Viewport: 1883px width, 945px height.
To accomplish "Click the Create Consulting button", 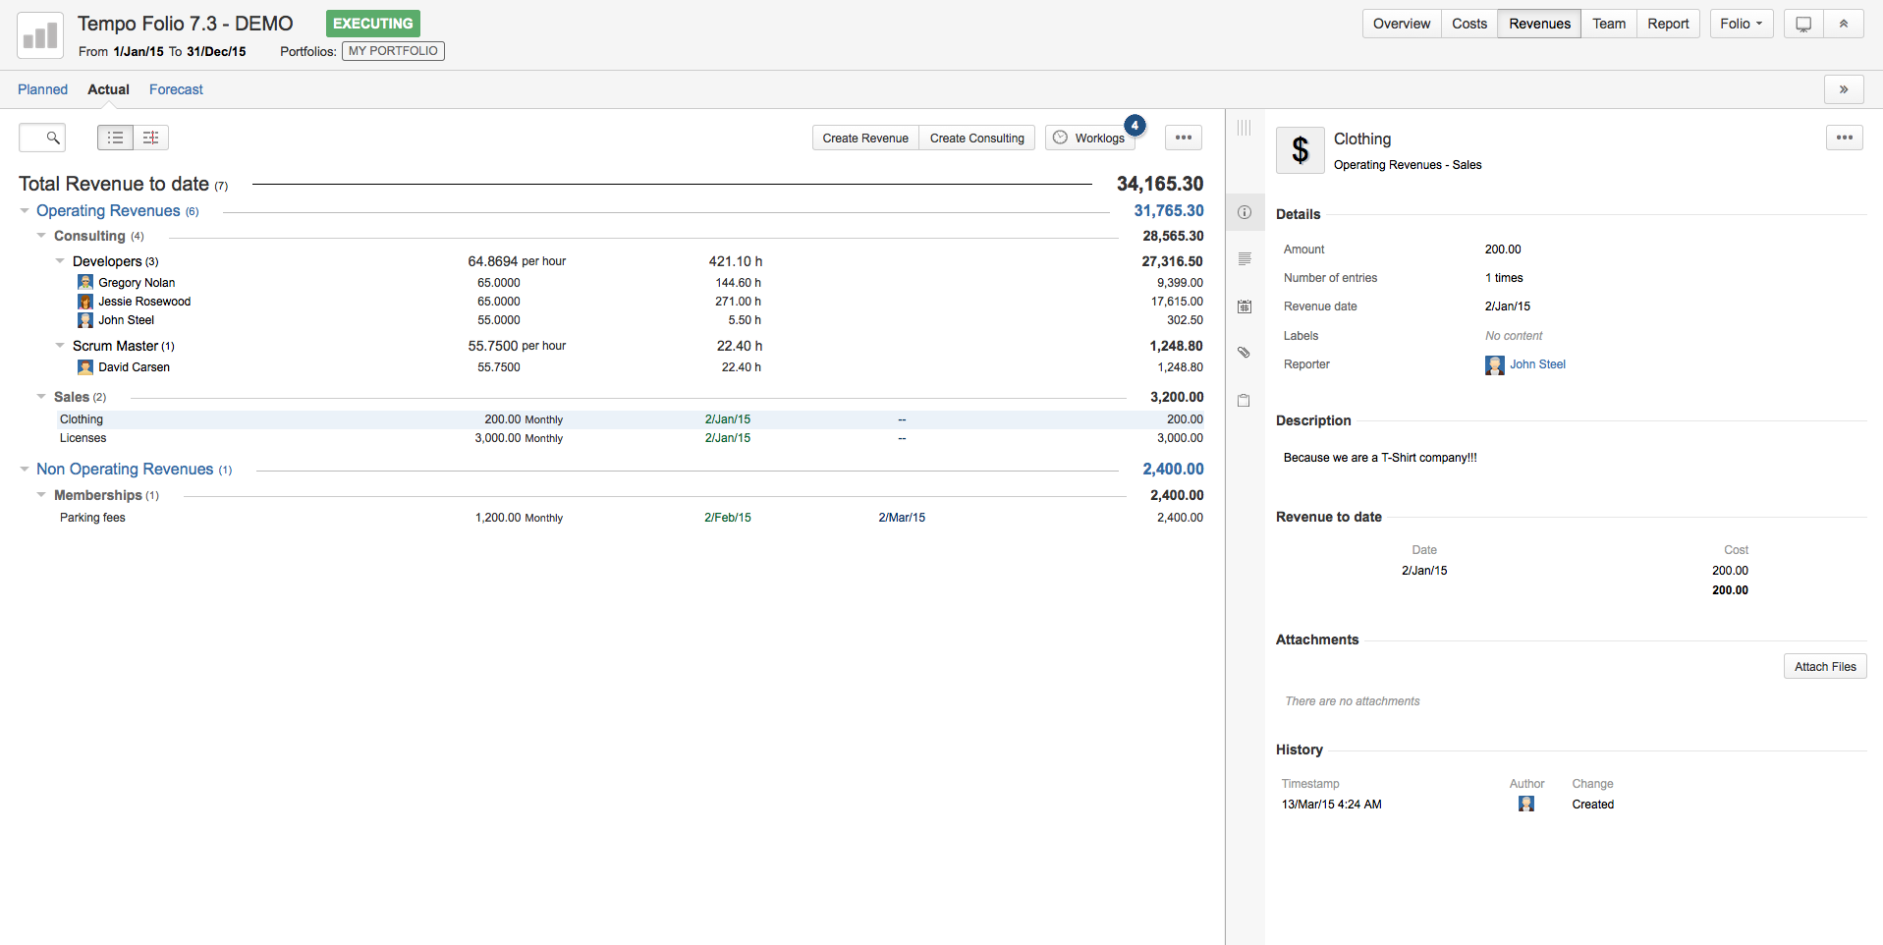I will (976, 138).
